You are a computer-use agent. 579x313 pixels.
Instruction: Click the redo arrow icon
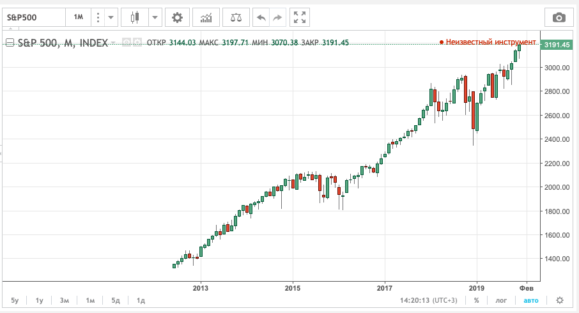(277, 17)
